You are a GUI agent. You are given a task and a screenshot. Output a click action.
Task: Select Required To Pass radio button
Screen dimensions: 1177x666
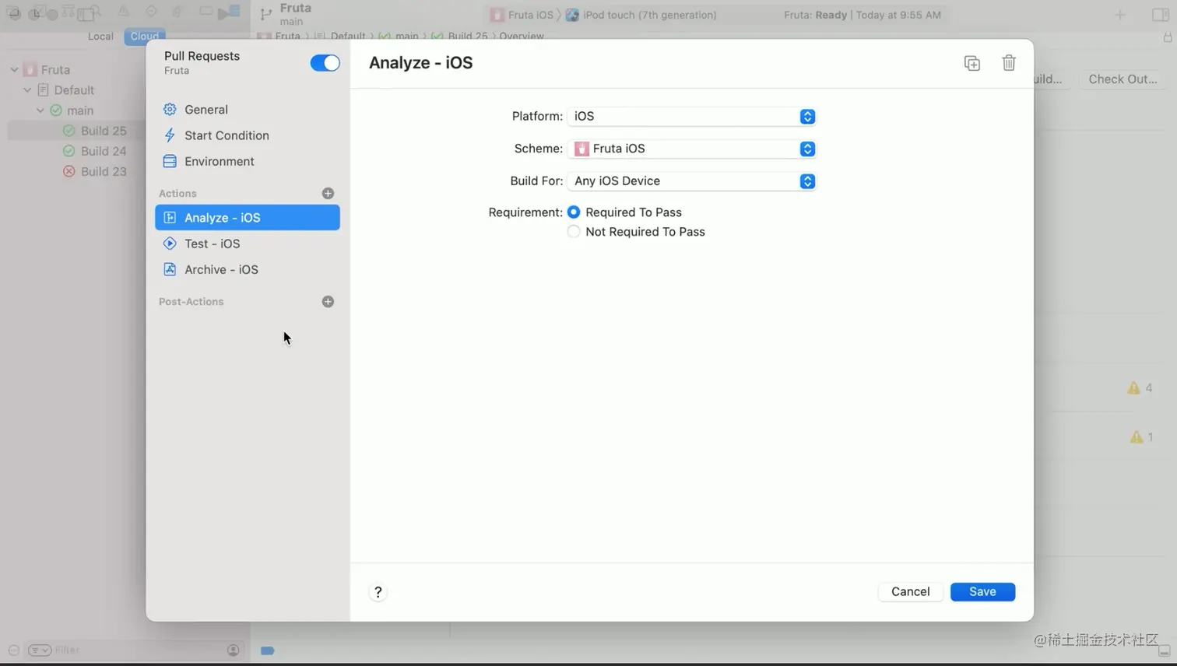pos(574,212)
